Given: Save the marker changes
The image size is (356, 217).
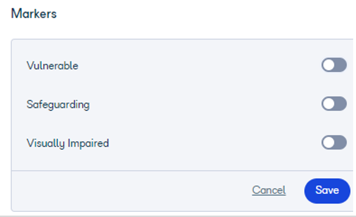Looking at the screenshot, I should click(x=327, y=191).
